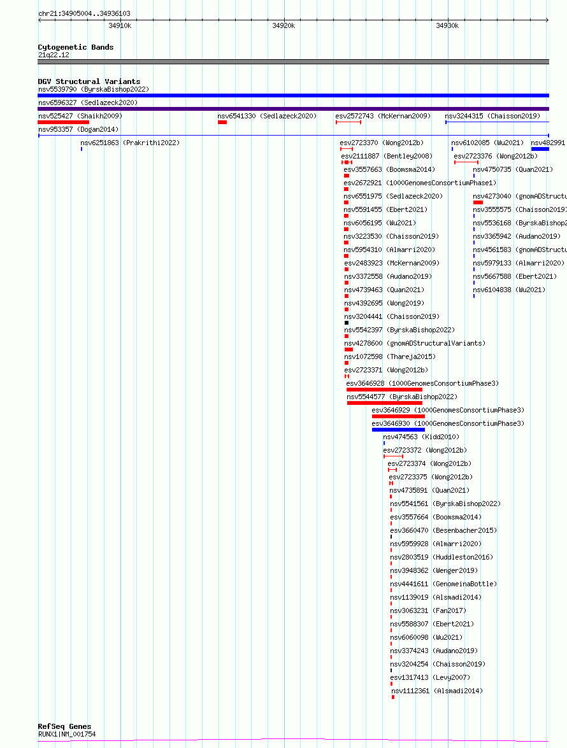Select esv3660470 (Besenbacher2015) label
Image resolution: width=567 pixels, height=748 pixels.
point(443,530)
